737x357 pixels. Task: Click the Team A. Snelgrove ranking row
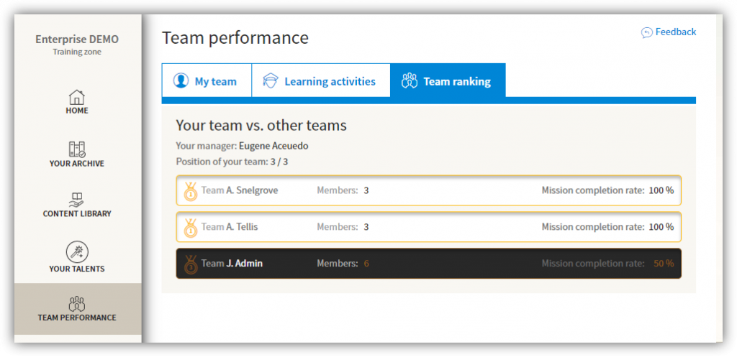(429, 190)
